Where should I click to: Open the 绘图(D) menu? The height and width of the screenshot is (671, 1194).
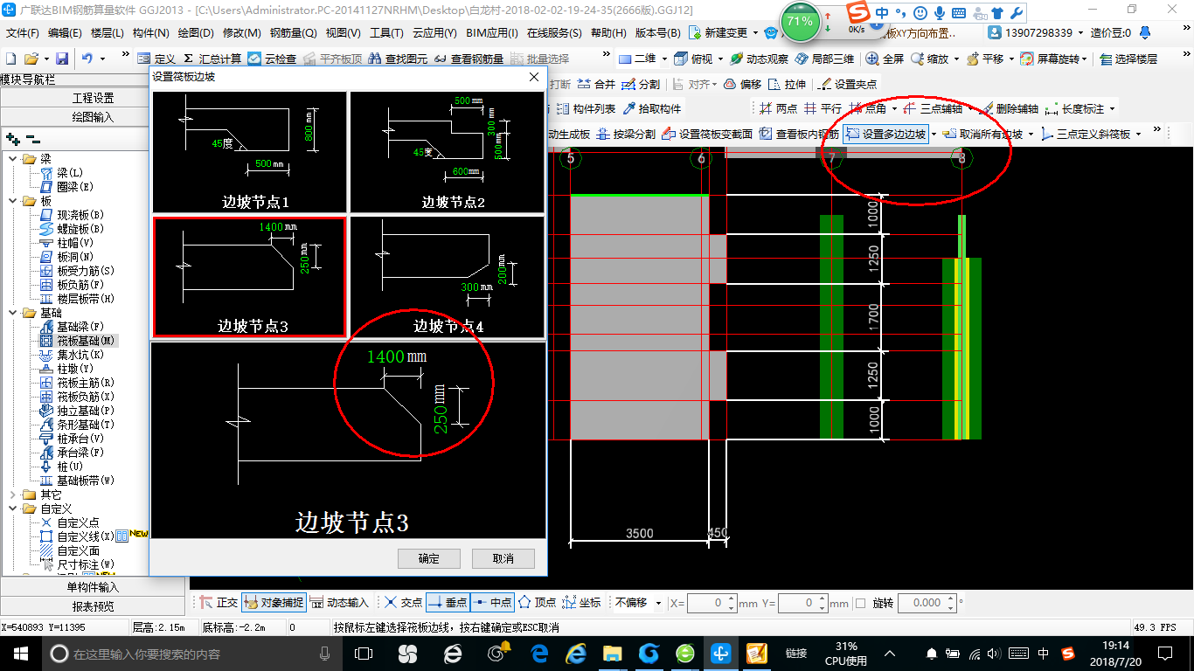(196, 32)
